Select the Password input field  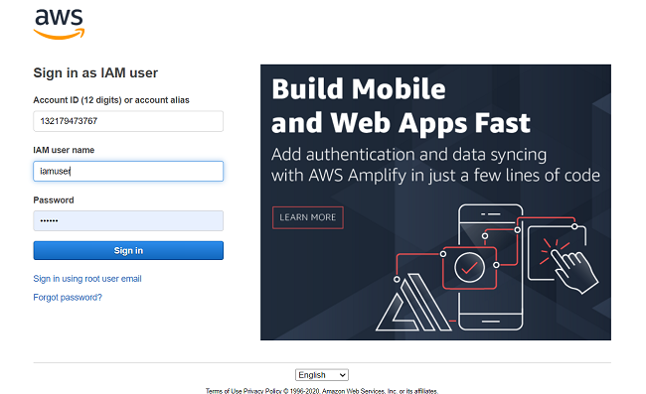[128, 221]
